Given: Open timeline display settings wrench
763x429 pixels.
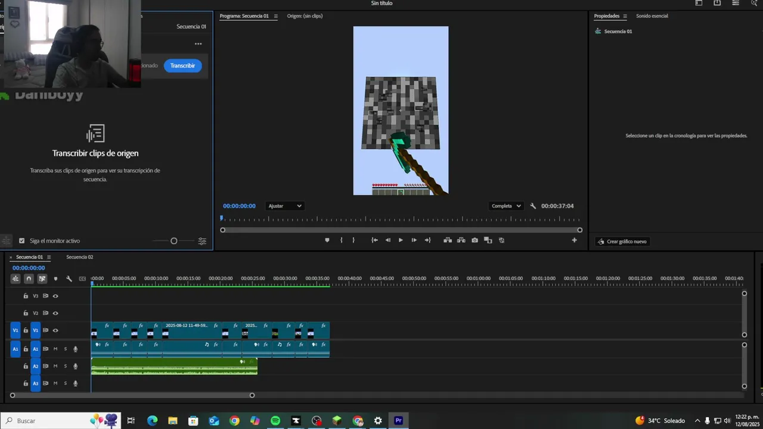Looking at the screenshot, I should (69, 279).
